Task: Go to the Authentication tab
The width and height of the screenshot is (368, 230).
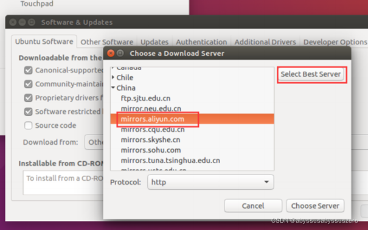Action: coord(201,42)
